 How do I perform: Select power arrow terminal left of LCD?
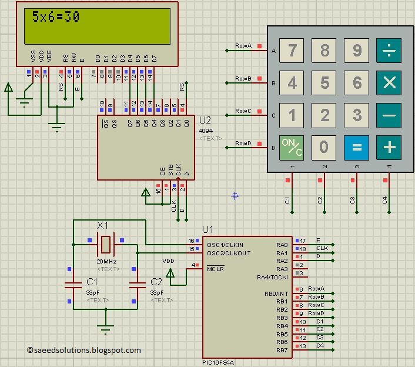coord(8,88)
